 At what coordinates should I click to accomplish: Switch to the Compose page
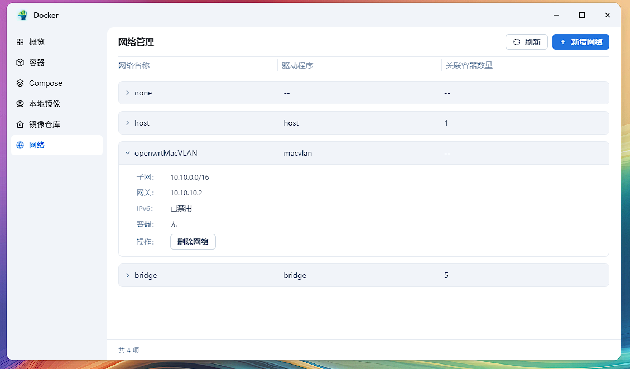[46, 83]
